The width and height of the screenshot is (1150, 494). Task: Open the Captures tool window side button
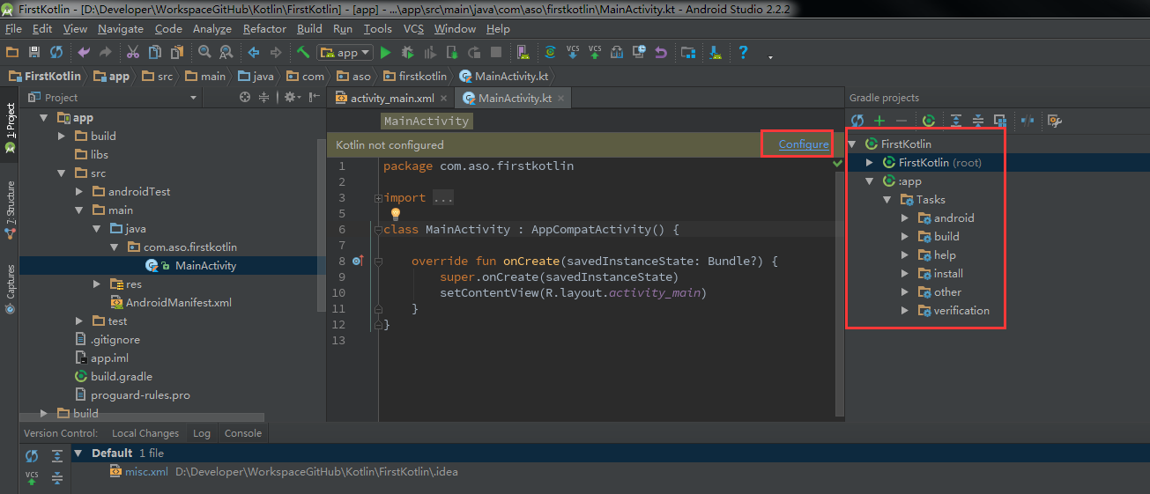[11, 290]
